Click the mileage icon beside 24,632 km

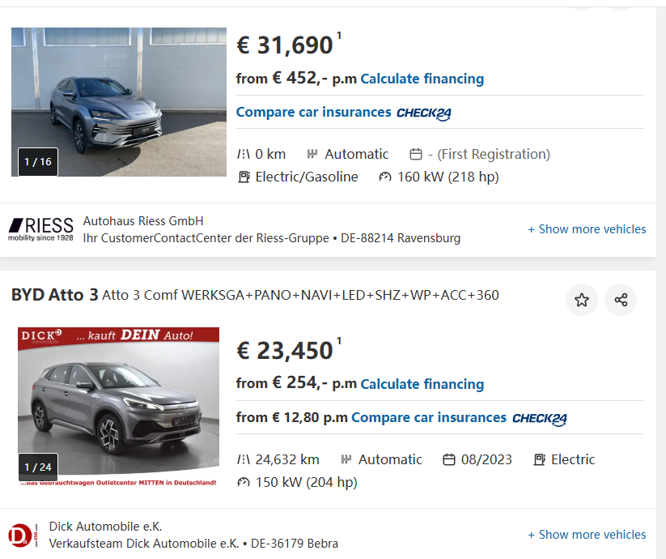point(243,459)
